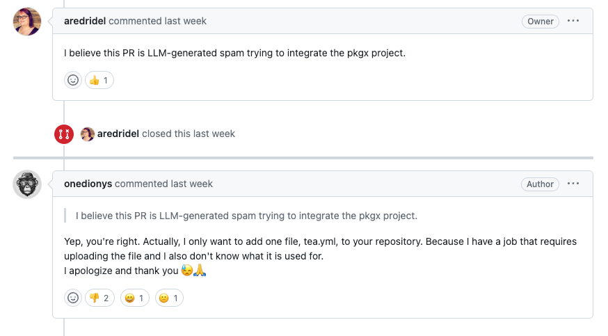Open onedionys's monkey avatar

pos(27,184)
